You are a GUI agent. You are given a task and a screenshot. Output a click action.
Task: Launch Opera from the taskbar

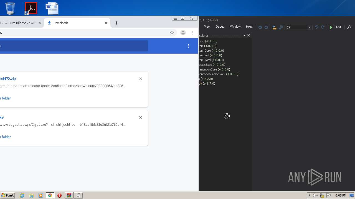coord(59,195)
